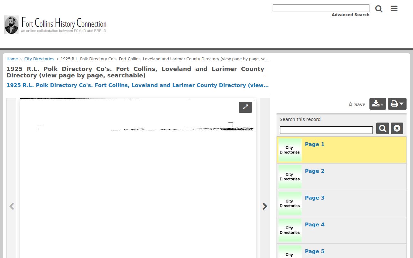Go to the previous page arrow

(12, 206)
